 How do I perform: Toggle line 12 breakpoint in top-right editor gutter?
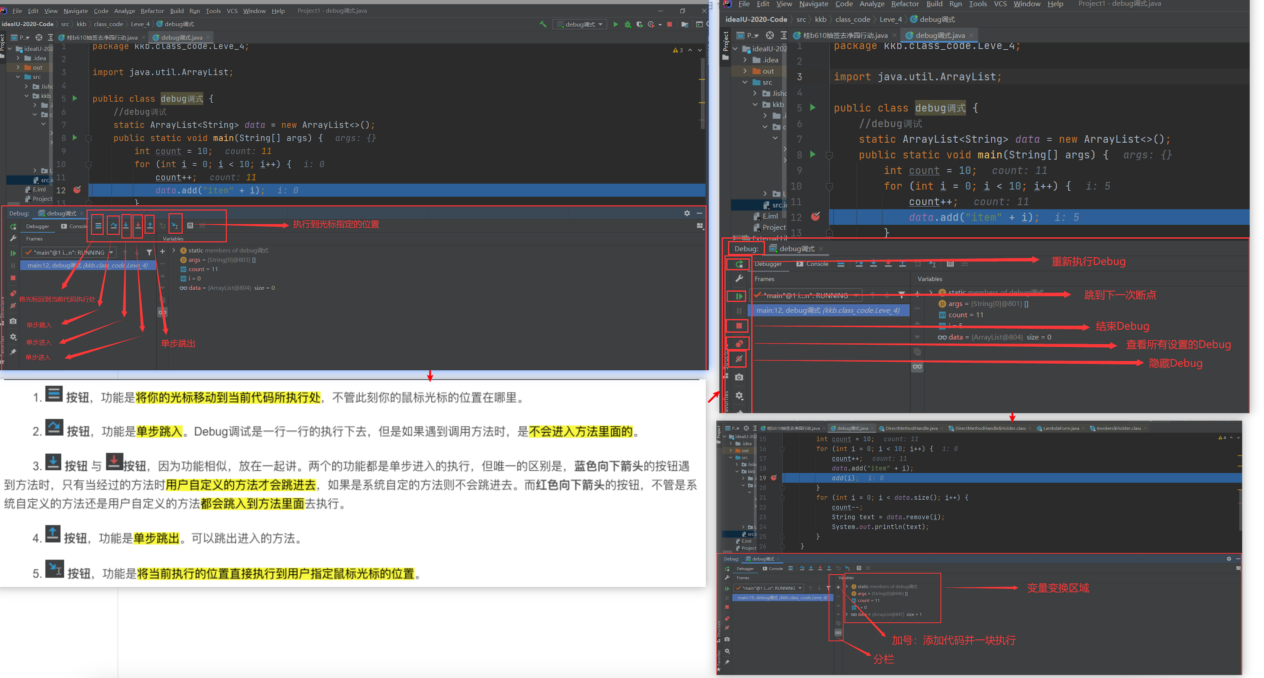(815, 217)
